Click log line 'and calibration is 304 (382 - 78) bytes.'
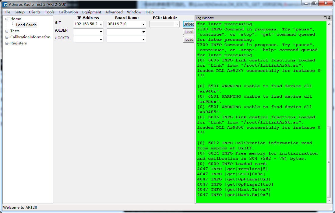Viewport: 335px width, 213px height. (x=252, y=159)
